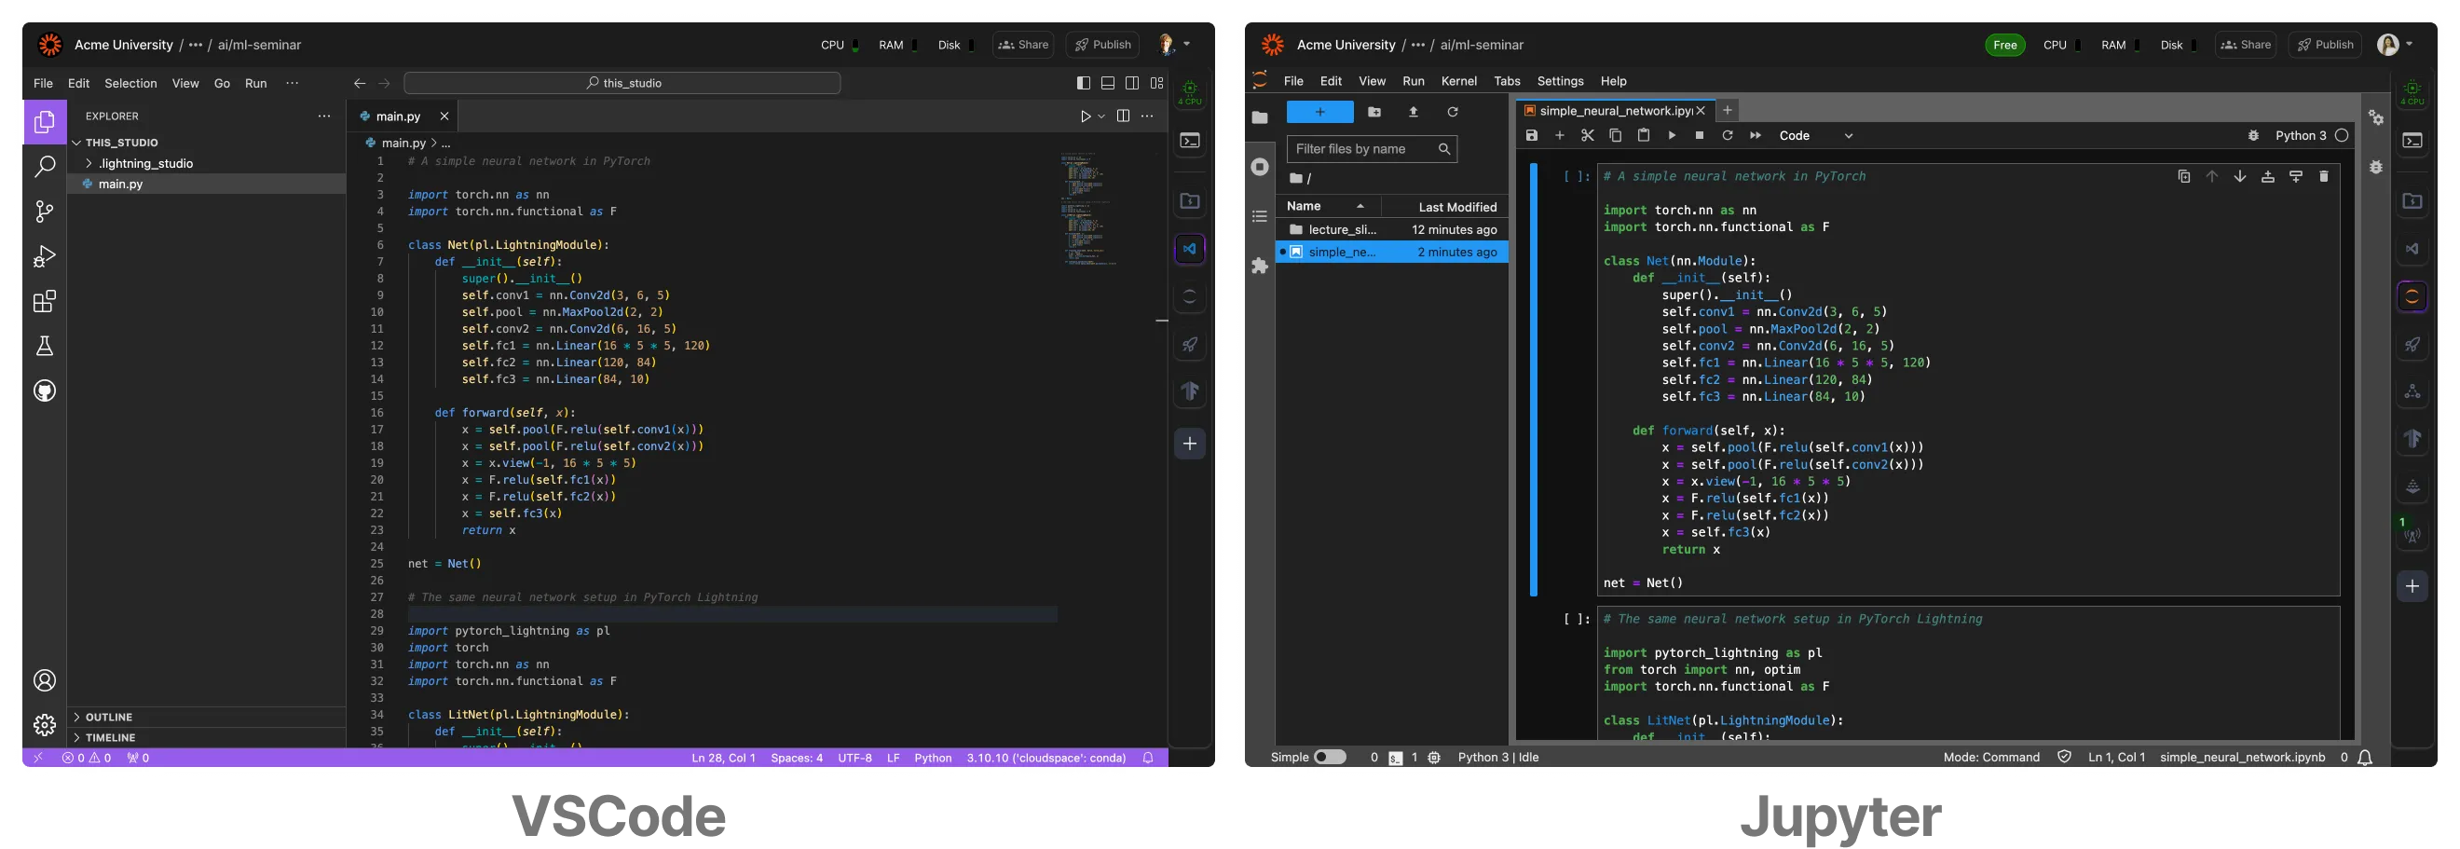Open Jupyter notebook debugger bug icon
This screenshot has width=2460, height=849.
click(x=2254, y=136)
